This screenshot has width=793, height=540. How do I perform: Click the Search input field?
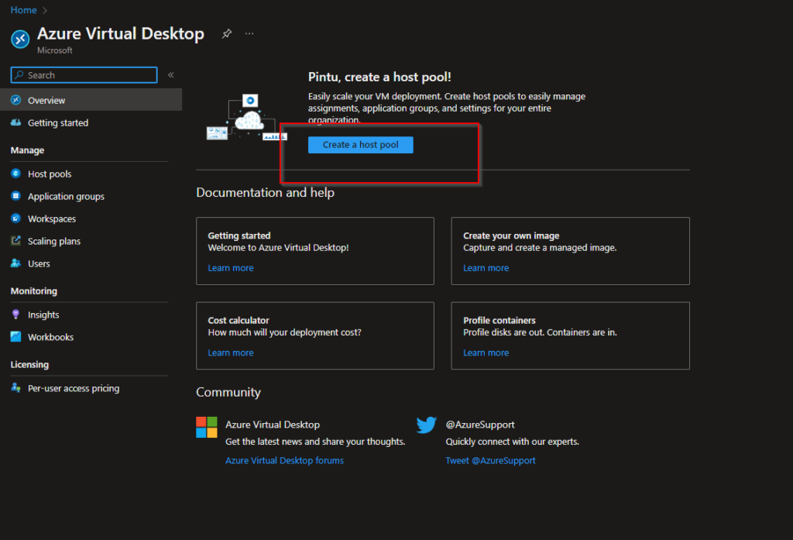pyautogui.click(x=84, y=75)
